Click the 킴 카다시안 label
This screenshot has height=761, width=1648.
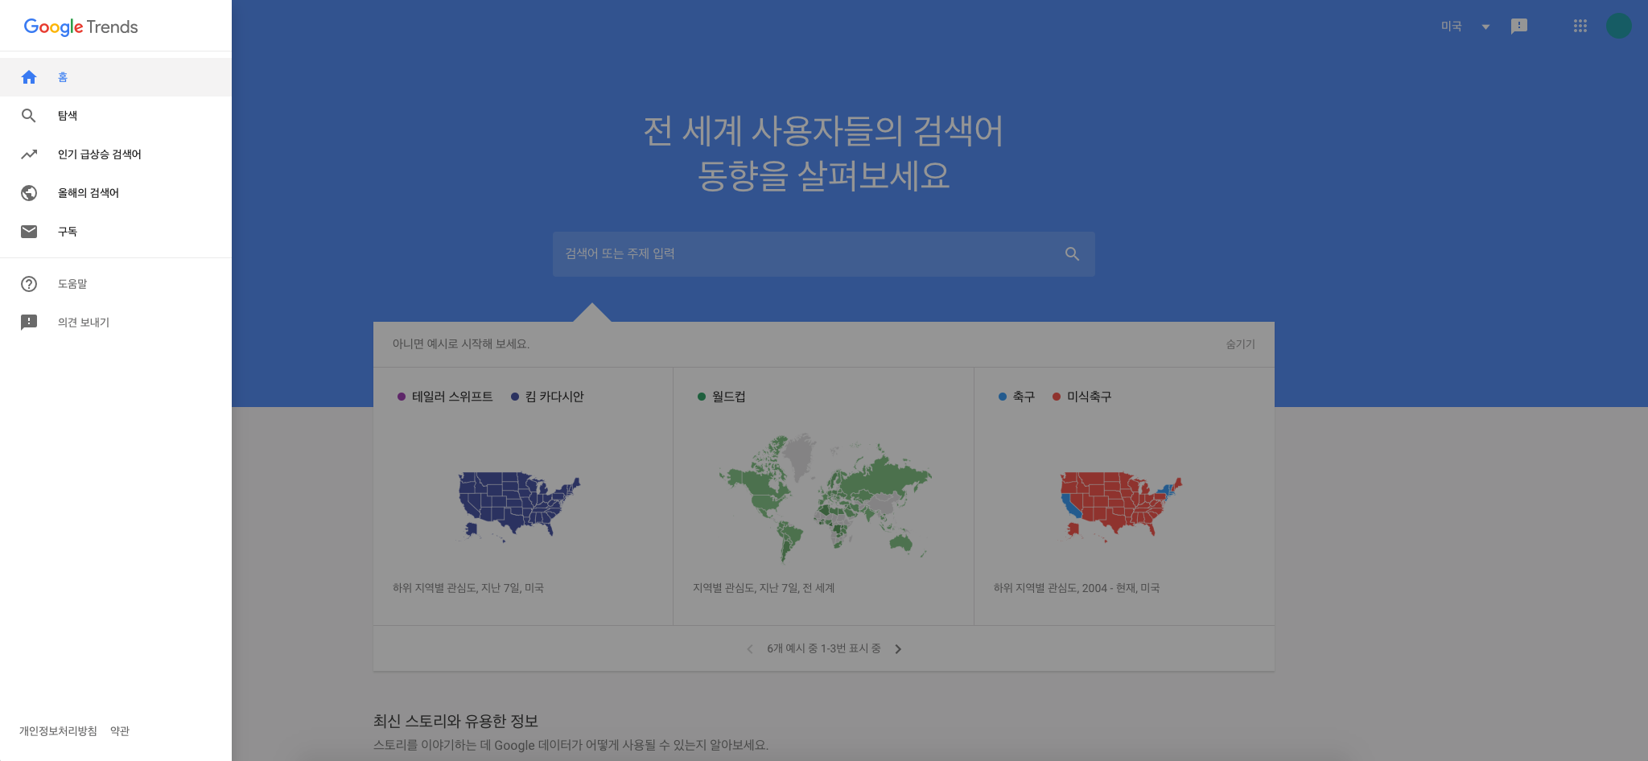[x=554, y=397]
